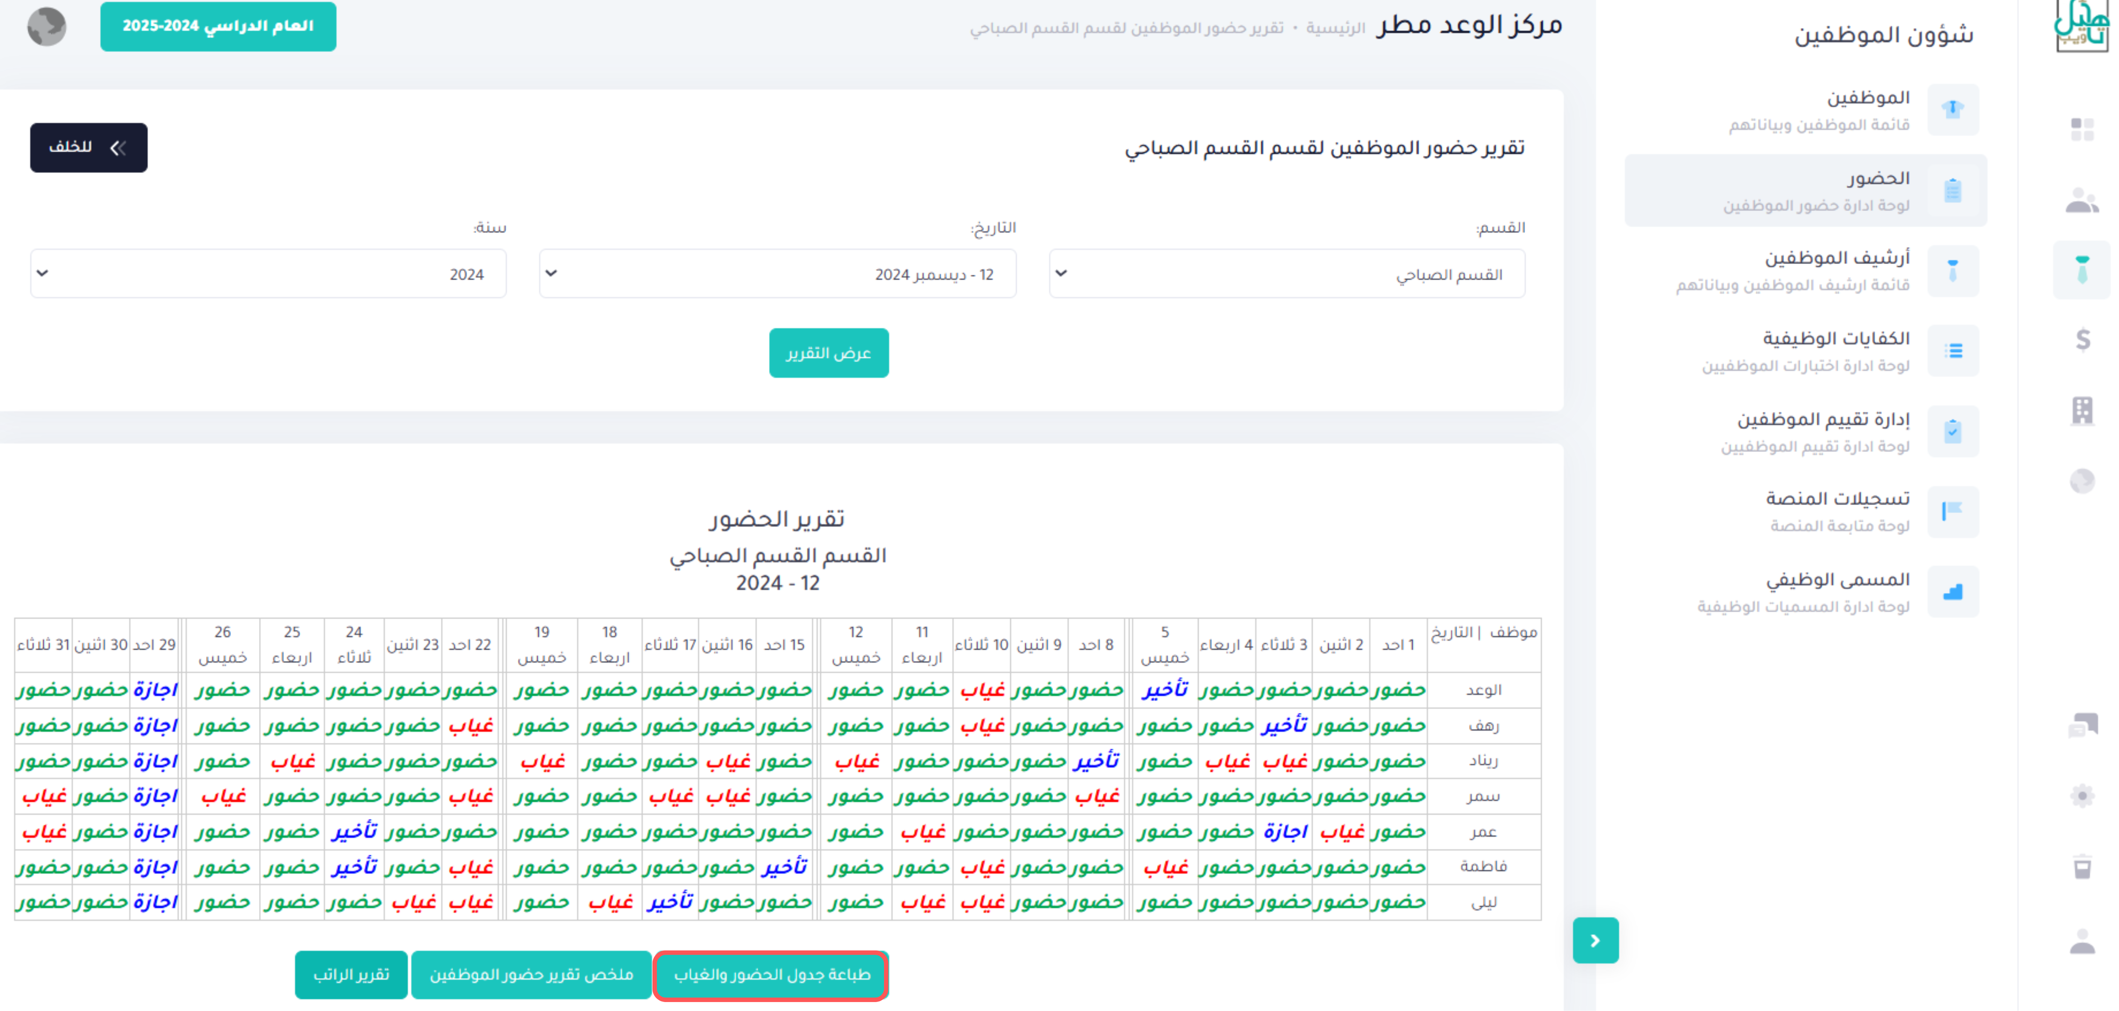The height and width of the screenshot is (1011, 2119).
Task: Open the سنة year dropdown
Action: coord(268,274)
